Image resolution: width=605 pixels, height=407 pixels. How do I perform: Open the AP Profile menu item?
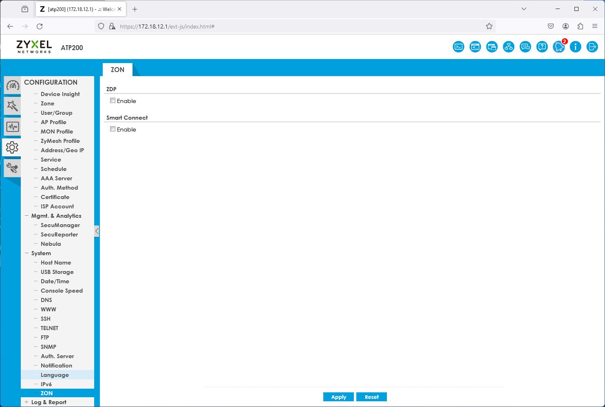coord(53,122)
